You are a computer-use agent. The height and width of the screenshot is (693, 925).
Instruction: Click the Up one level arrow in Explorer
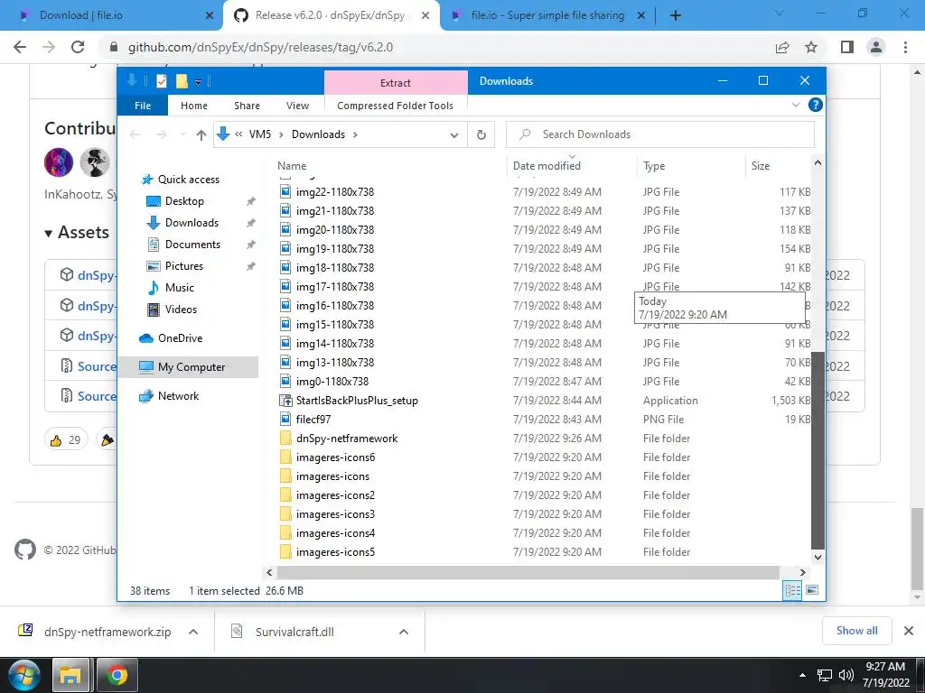pos(201,135)
